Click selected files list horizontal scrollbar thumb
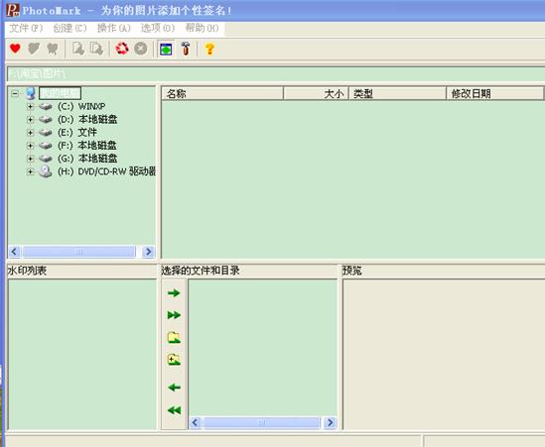The image size is (545, 447). (x=261, y=422)
